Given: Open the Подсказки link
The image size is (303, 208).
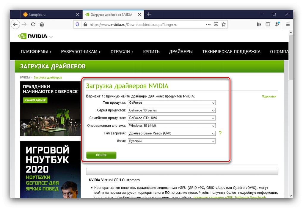Looking at the screenshot, I should tap(269, 96).
